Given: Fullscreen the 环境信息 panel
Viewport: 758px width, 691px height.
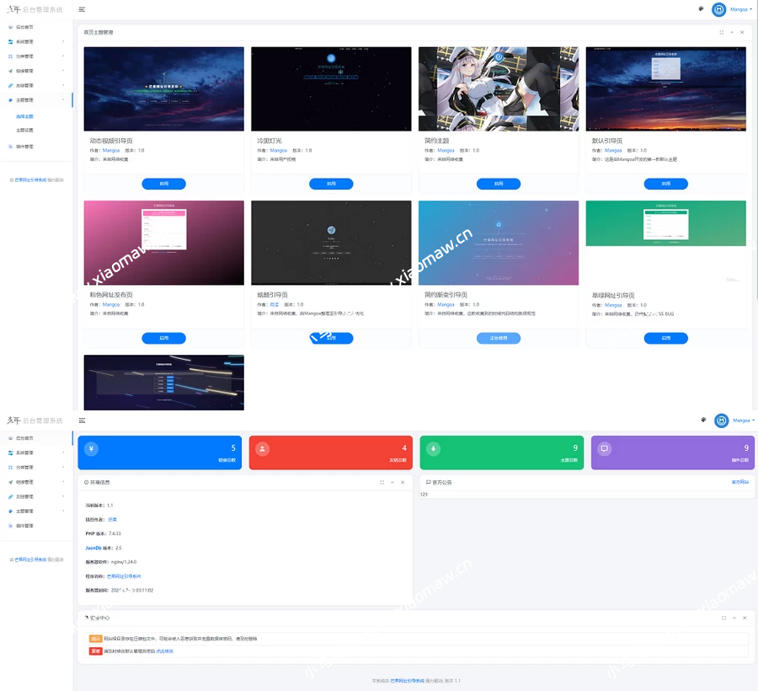Looking at the screenshot, I should pyautogui.click(x=382, y=482).
